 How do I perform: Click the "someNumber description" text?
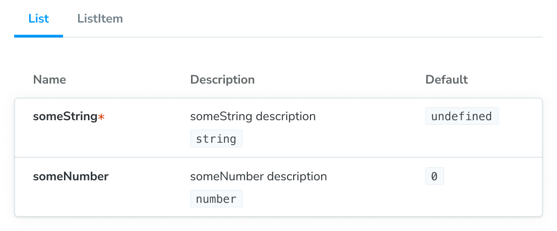point(258,177)
